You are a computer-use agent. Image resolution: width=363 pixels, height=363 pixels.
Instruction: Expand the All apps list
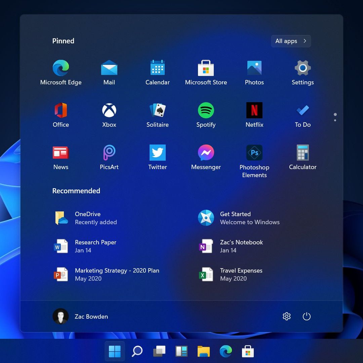[x=291, y=41]
